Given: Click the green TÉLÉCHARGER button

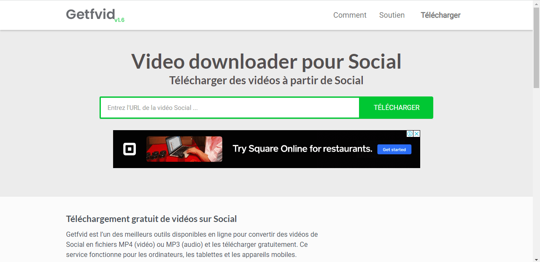Looking at the screenshot, I should [397, 108].
